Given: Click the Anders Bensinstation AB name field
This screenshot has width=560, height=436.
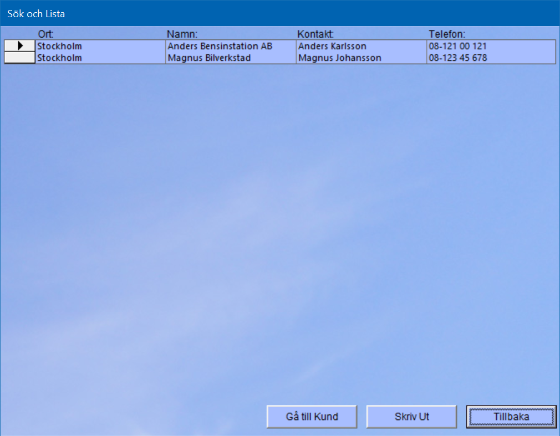Looking at the screenshot, I should point(230,46).
